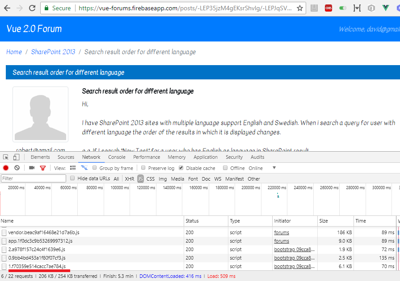Tick the Hide data URLs checkbox

[72, 178]
